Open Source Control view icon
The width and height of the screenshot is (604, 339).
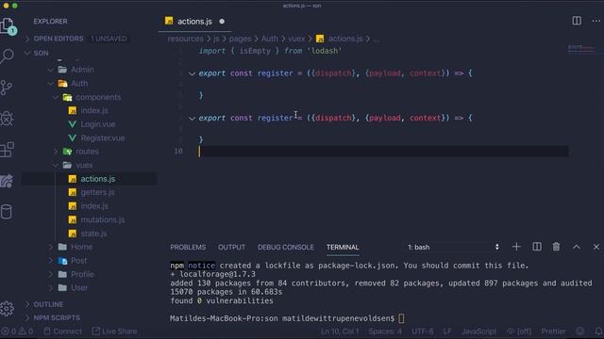[x=7, y=88]
